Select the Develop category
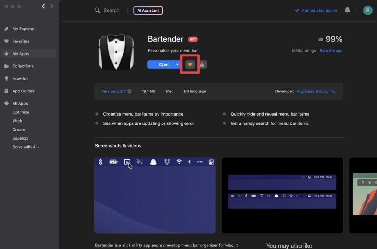Viewport: 377px width, 249px height. click(20, 138)
